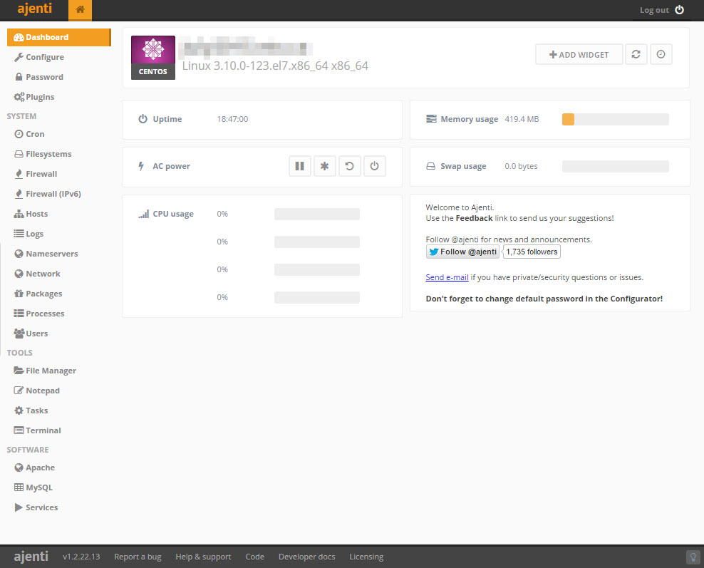Image resolution: width=704 pixels, height=568 pixels.
Task: Select Hosts in the sidebar
Action: (31, 214)
